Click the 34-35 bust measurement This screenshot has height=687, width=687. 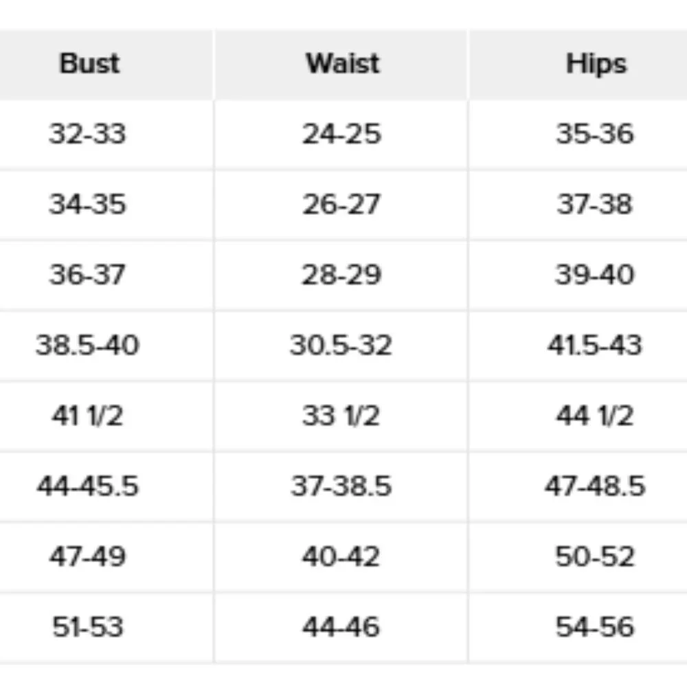(x=88, y=204)
